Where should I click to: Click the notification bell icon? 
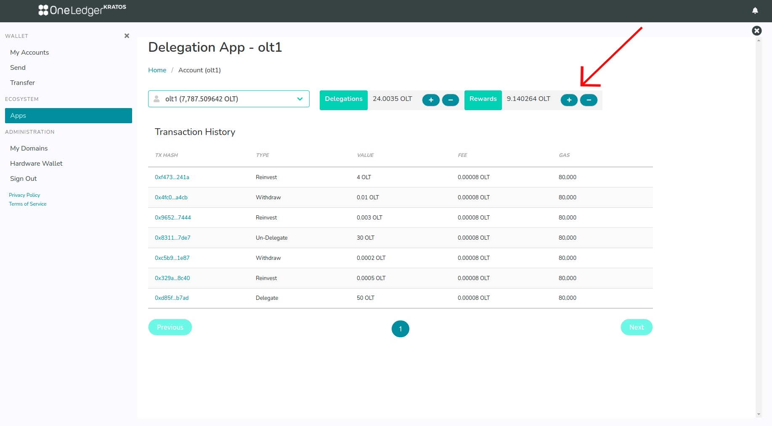tap(755, 11)
